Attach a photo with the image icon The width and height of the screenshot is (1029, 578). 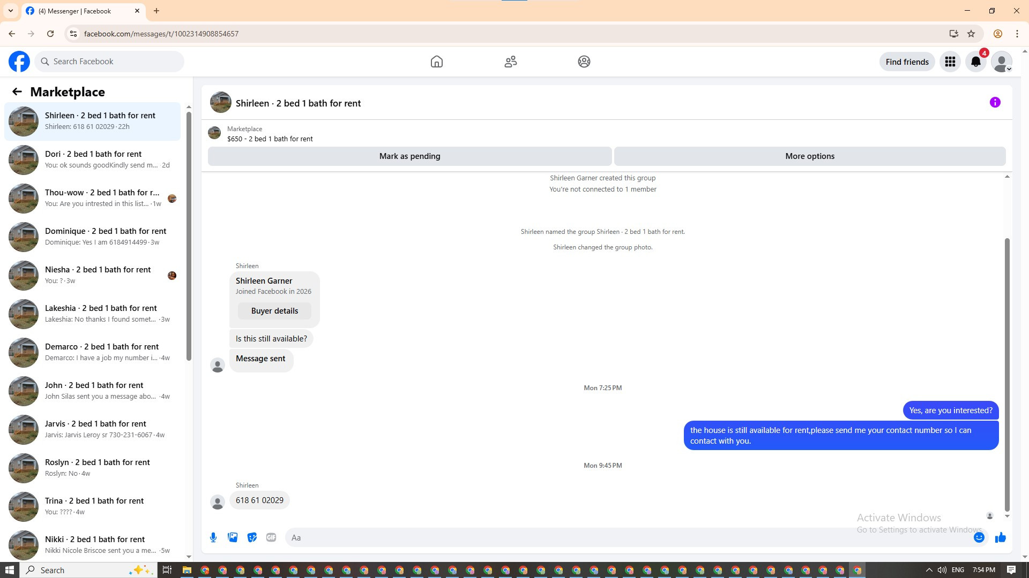pos(233,537)
